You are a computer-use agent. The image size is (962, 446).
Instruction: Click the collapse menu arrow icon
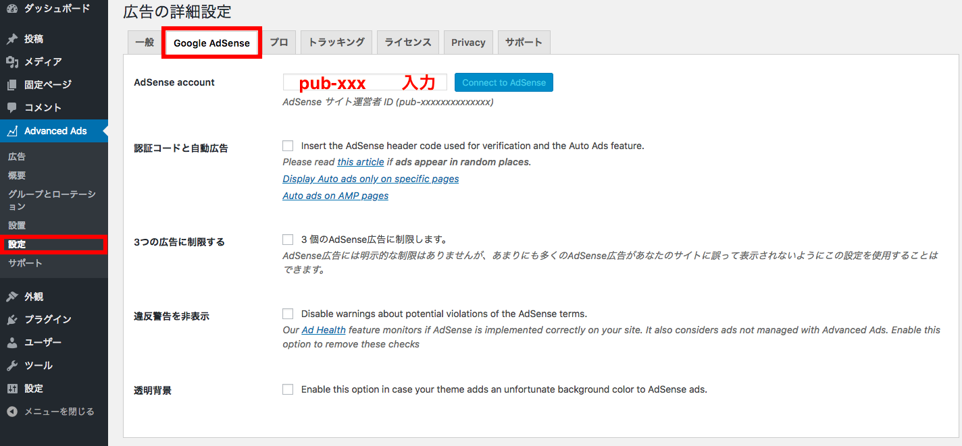12,412
